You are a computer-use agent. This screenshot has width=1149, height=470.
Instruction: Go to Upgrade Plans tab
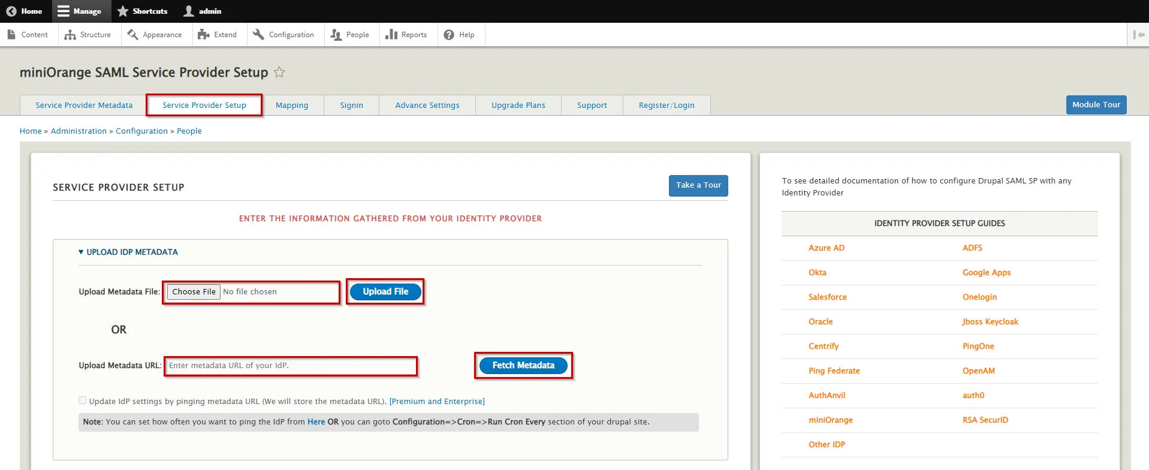[518, 105]
